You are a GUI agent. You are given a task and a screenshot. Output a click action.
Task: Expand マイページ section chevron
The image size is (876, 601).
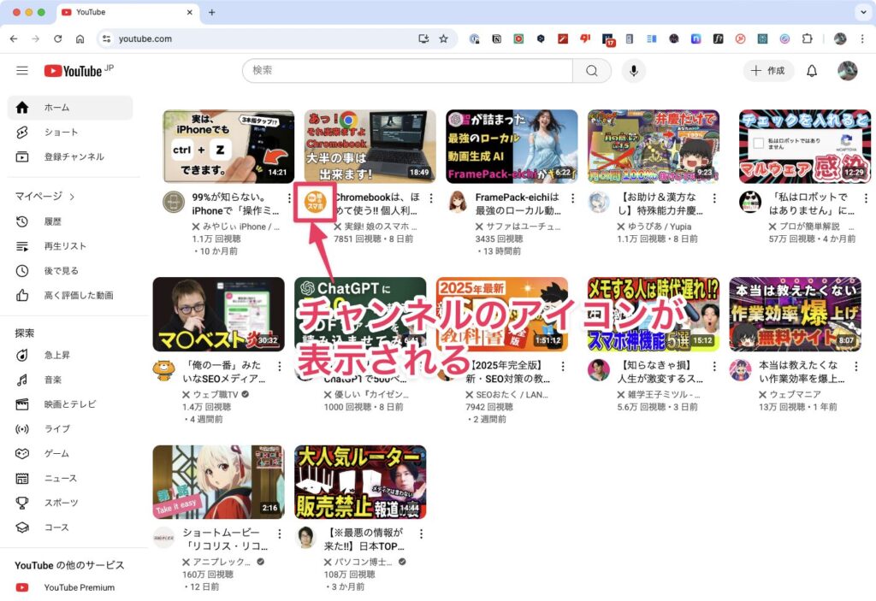(72, 197)
